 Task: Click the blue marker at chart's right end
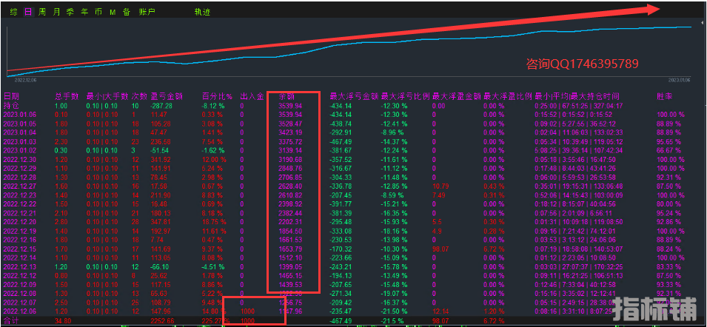pyautogui.click(x=700, y=26)
